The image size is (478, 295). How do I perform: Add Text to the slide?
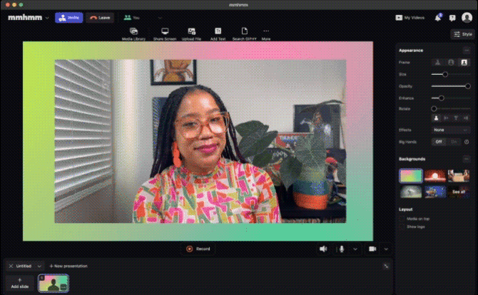point(218,34)
